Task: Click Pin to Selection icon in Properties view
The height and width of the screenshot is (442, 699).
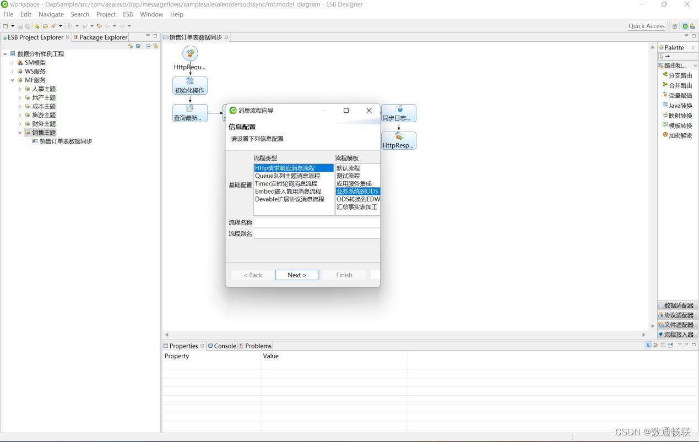Action: [x=670, y=345]
